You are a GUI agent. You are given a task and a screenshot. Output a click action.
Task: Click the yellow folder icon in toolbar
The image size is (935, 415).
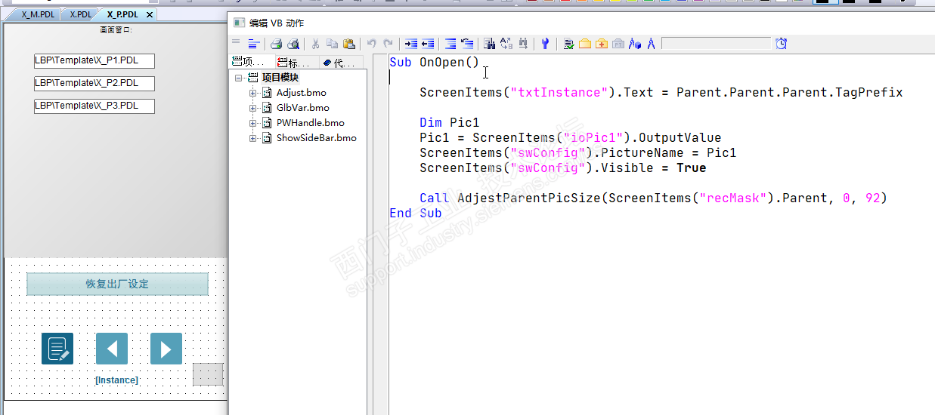[x=585, y=44]
